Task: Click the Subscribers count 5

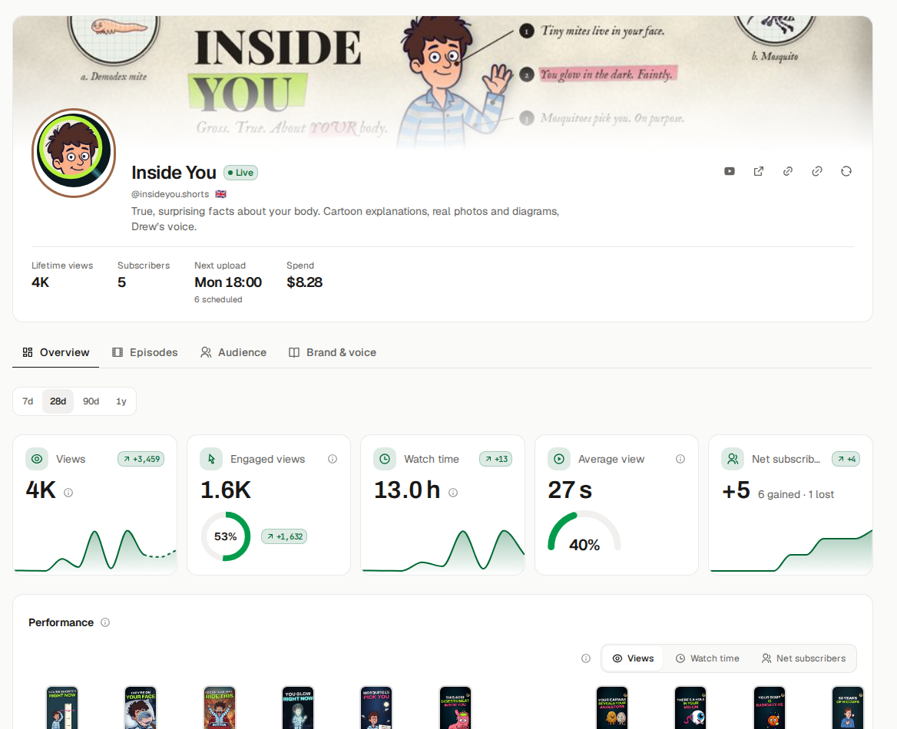Action: (x=122, y=282)
